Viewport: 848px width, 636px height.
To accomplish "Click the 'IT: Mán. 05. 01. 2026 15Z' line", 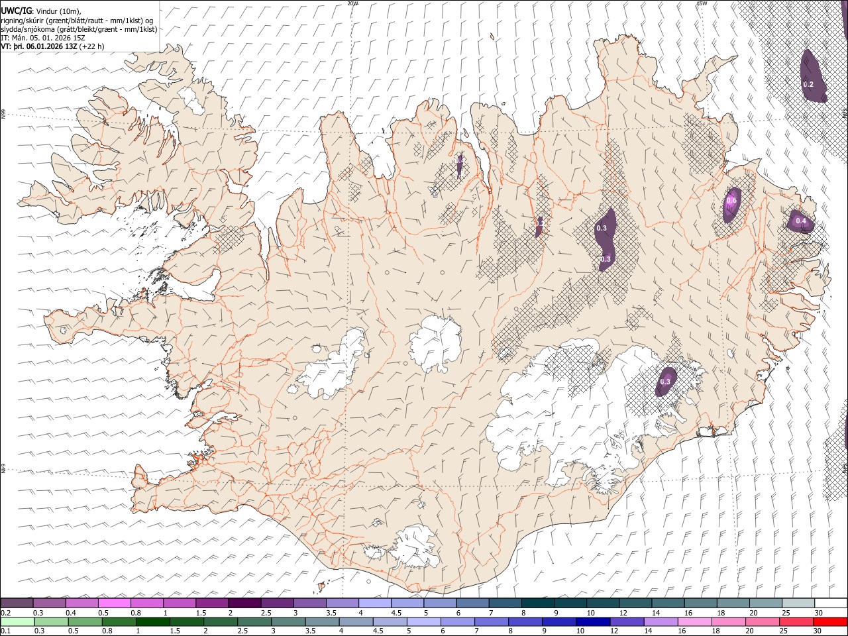I will coord(43,38).
